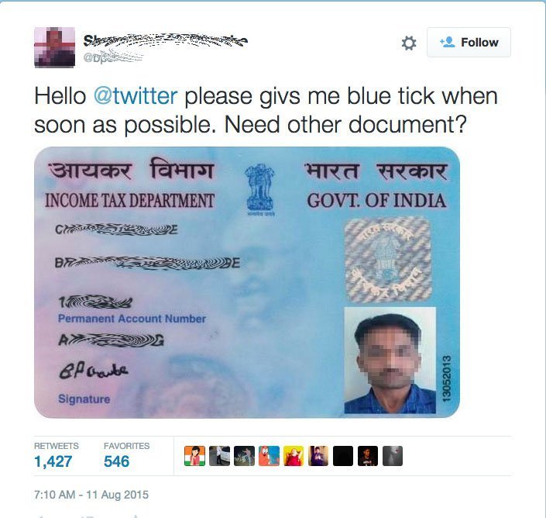The height and width of the screenshot is (518, 546).
Task: View the 546 favorites count
Action: [x=116, y=461]
